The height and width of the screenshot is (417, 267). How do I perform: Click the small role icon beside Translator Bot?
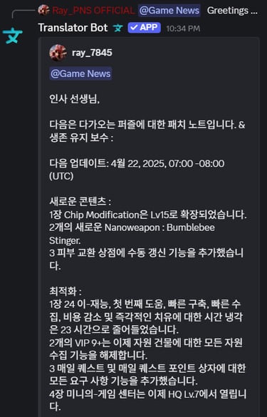click(118, 28)
